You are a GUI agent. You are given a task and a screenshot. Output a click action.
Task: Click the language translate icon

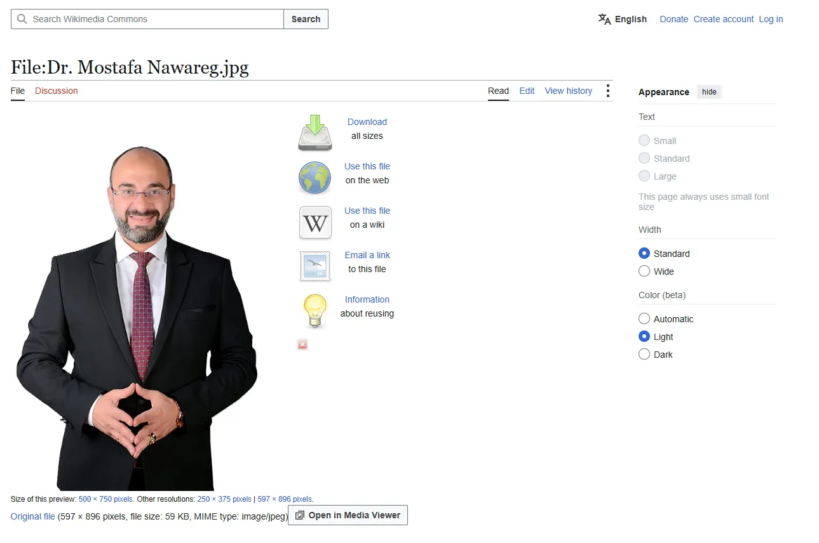click(604, 19)
